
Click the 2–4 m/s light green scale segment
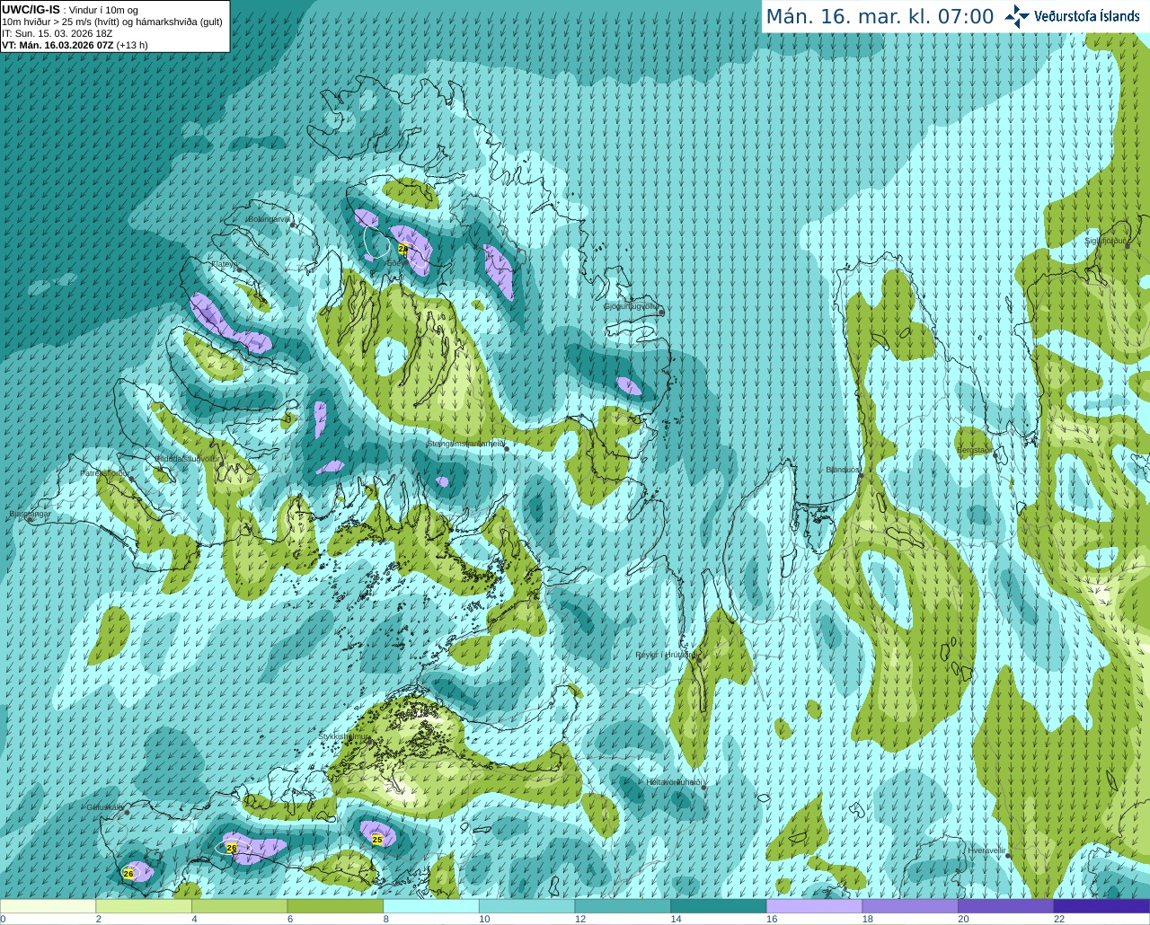point(144,906)
